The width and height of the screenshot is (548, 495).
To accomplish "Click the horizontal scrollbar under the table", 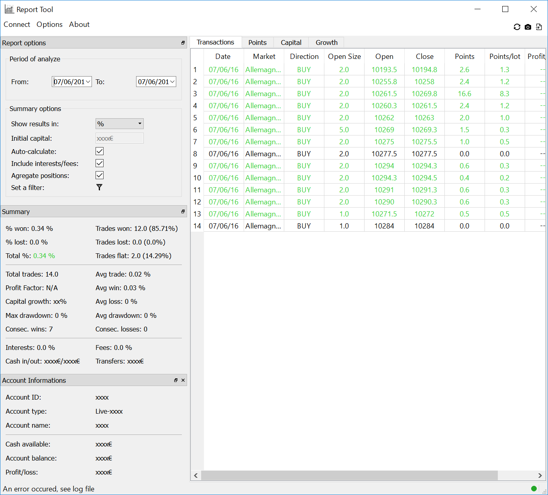I will point(349,475).
